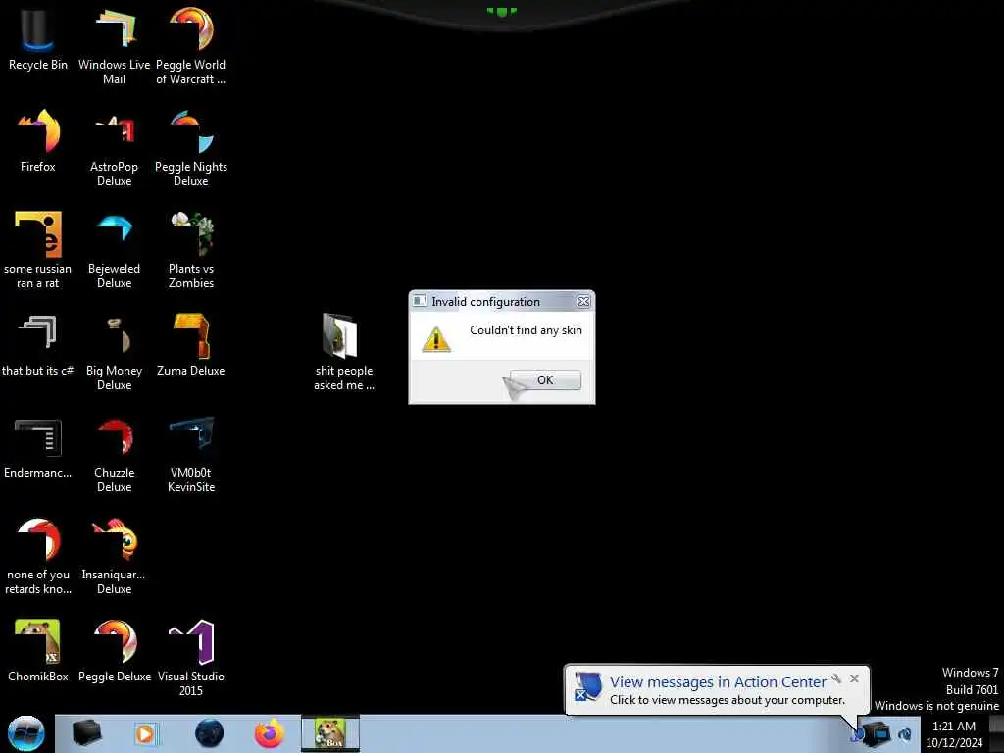This screenshot has height=753, width=1004.
Task: Click the volume speaker tray icon
Action: click(905, 733)
